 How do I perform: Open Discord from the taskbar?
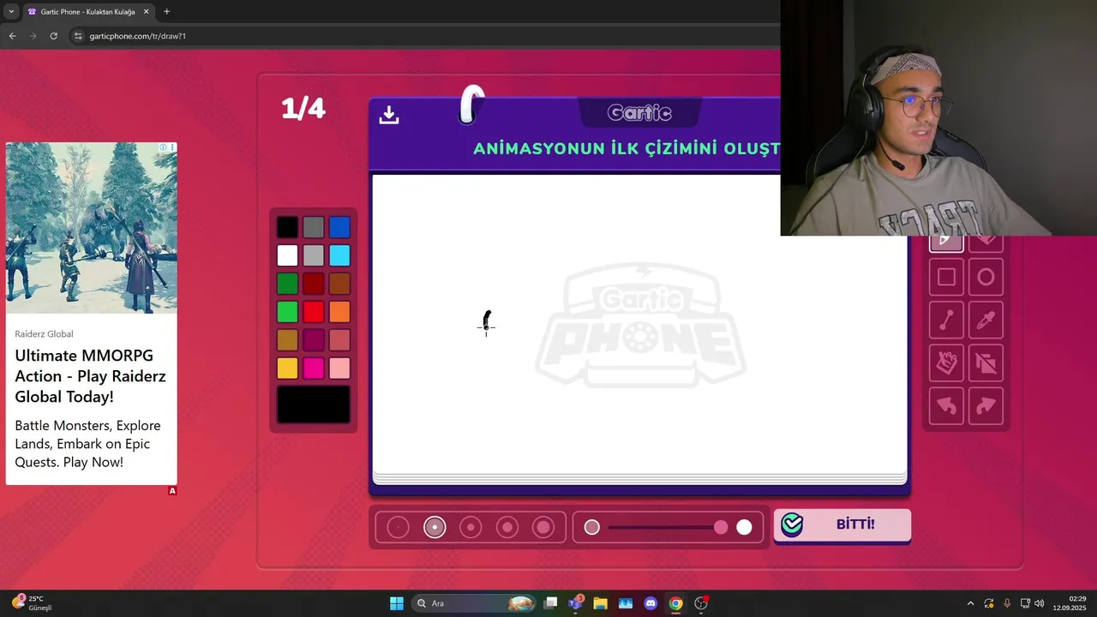tap(650, 603)
